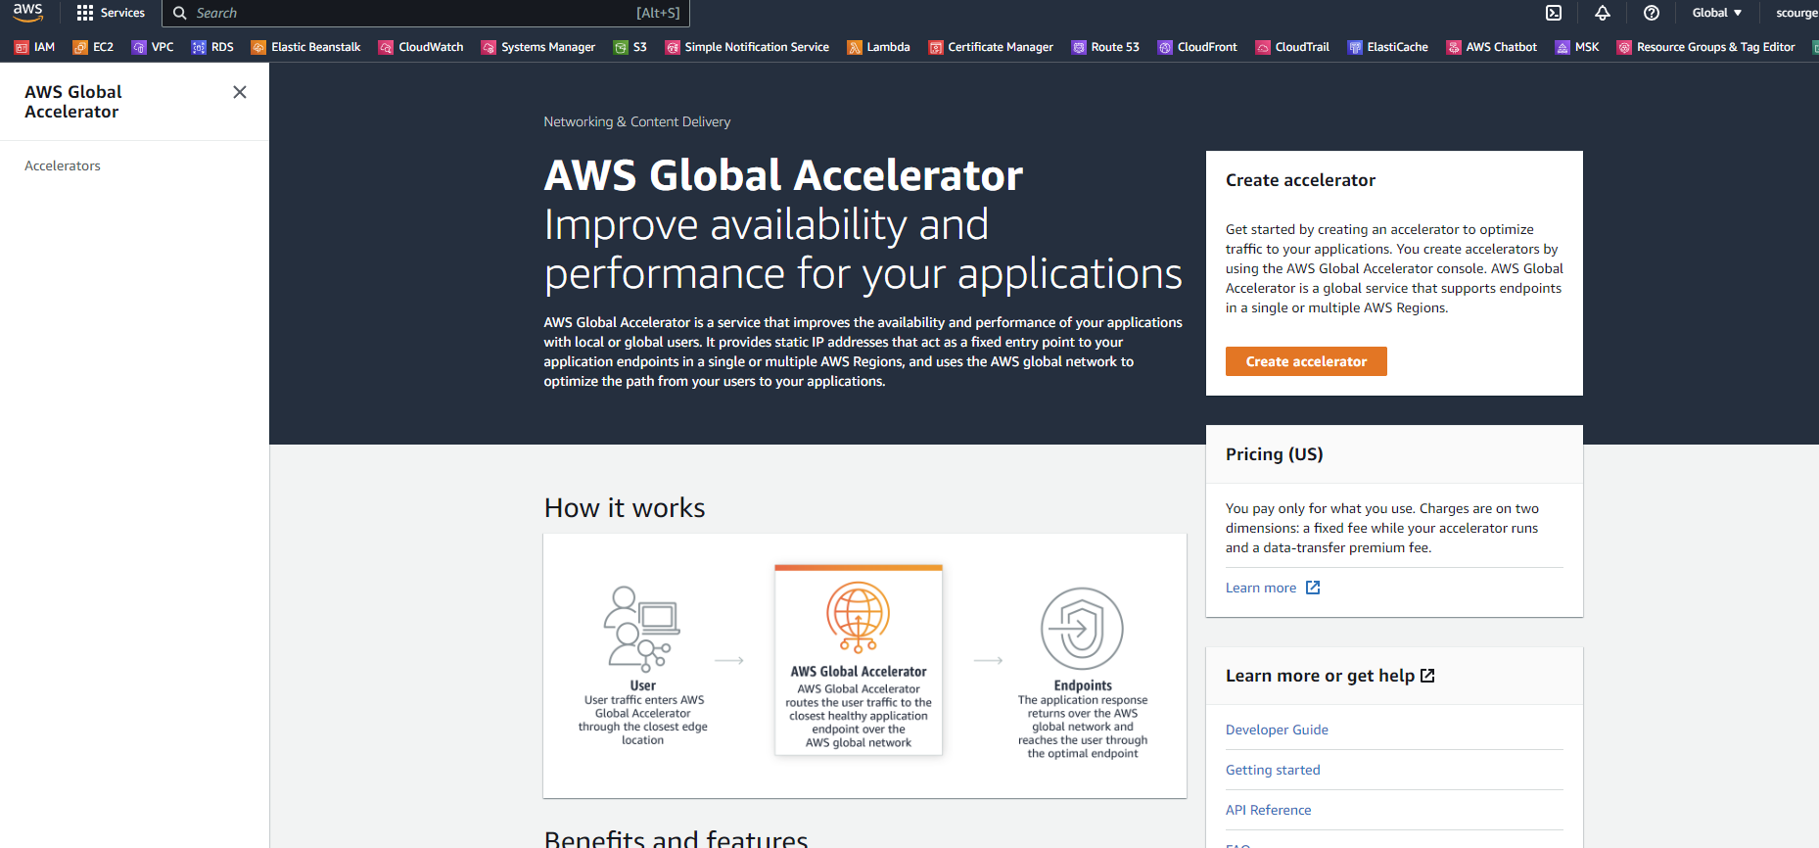Open Resource Groups & Tag Editor icon
Screen dimensions: 1819x848
1624,47
